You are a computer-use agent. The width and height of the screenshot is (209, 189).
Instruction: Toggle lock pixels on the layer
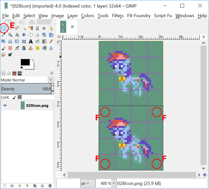click(14, 97)
